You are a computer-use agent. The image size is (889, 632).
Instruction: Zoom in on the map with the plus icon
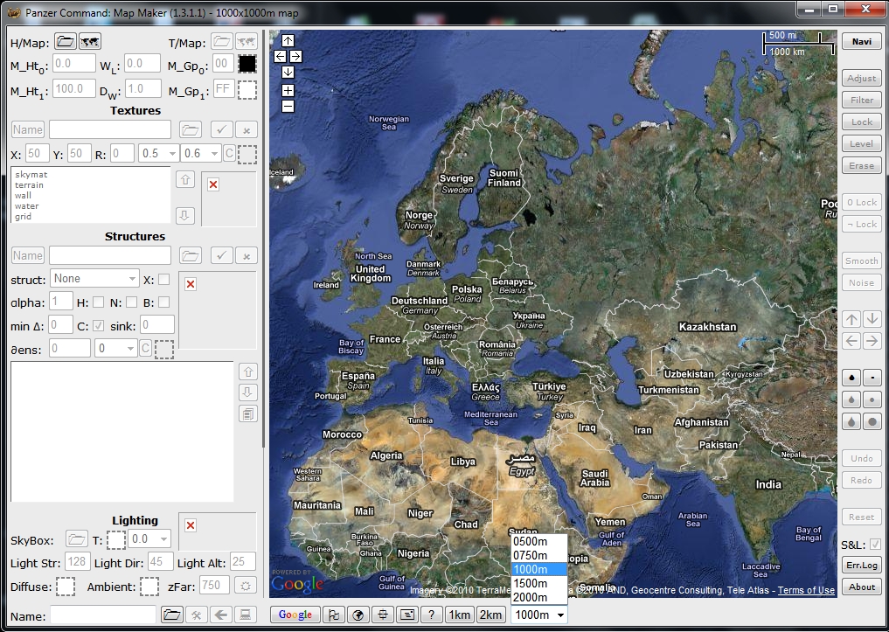tap(288, 90)
